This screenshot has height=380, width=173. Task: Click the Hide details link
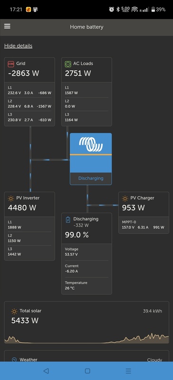[18, 46]
